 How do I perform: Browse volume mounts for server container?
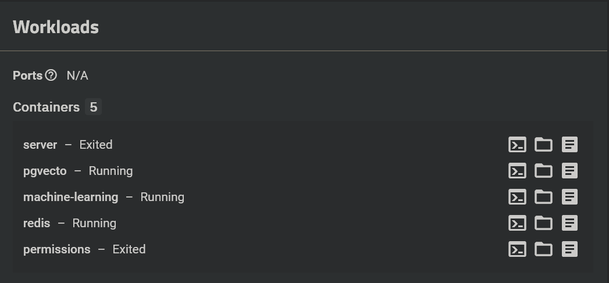tap(543, 145)
